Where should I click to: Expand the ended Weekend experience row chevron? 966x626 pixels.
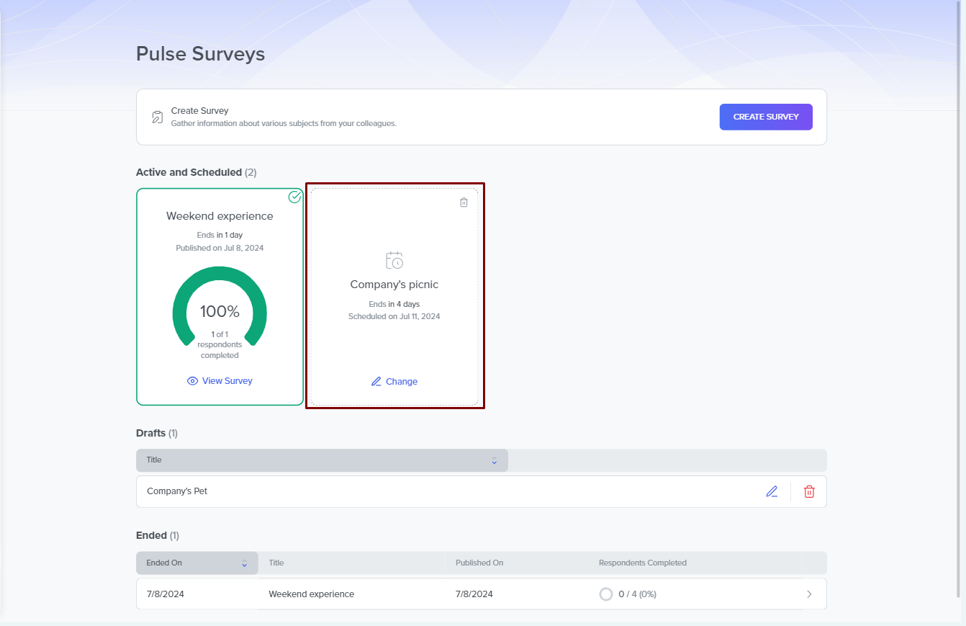[x=809, y=594]
